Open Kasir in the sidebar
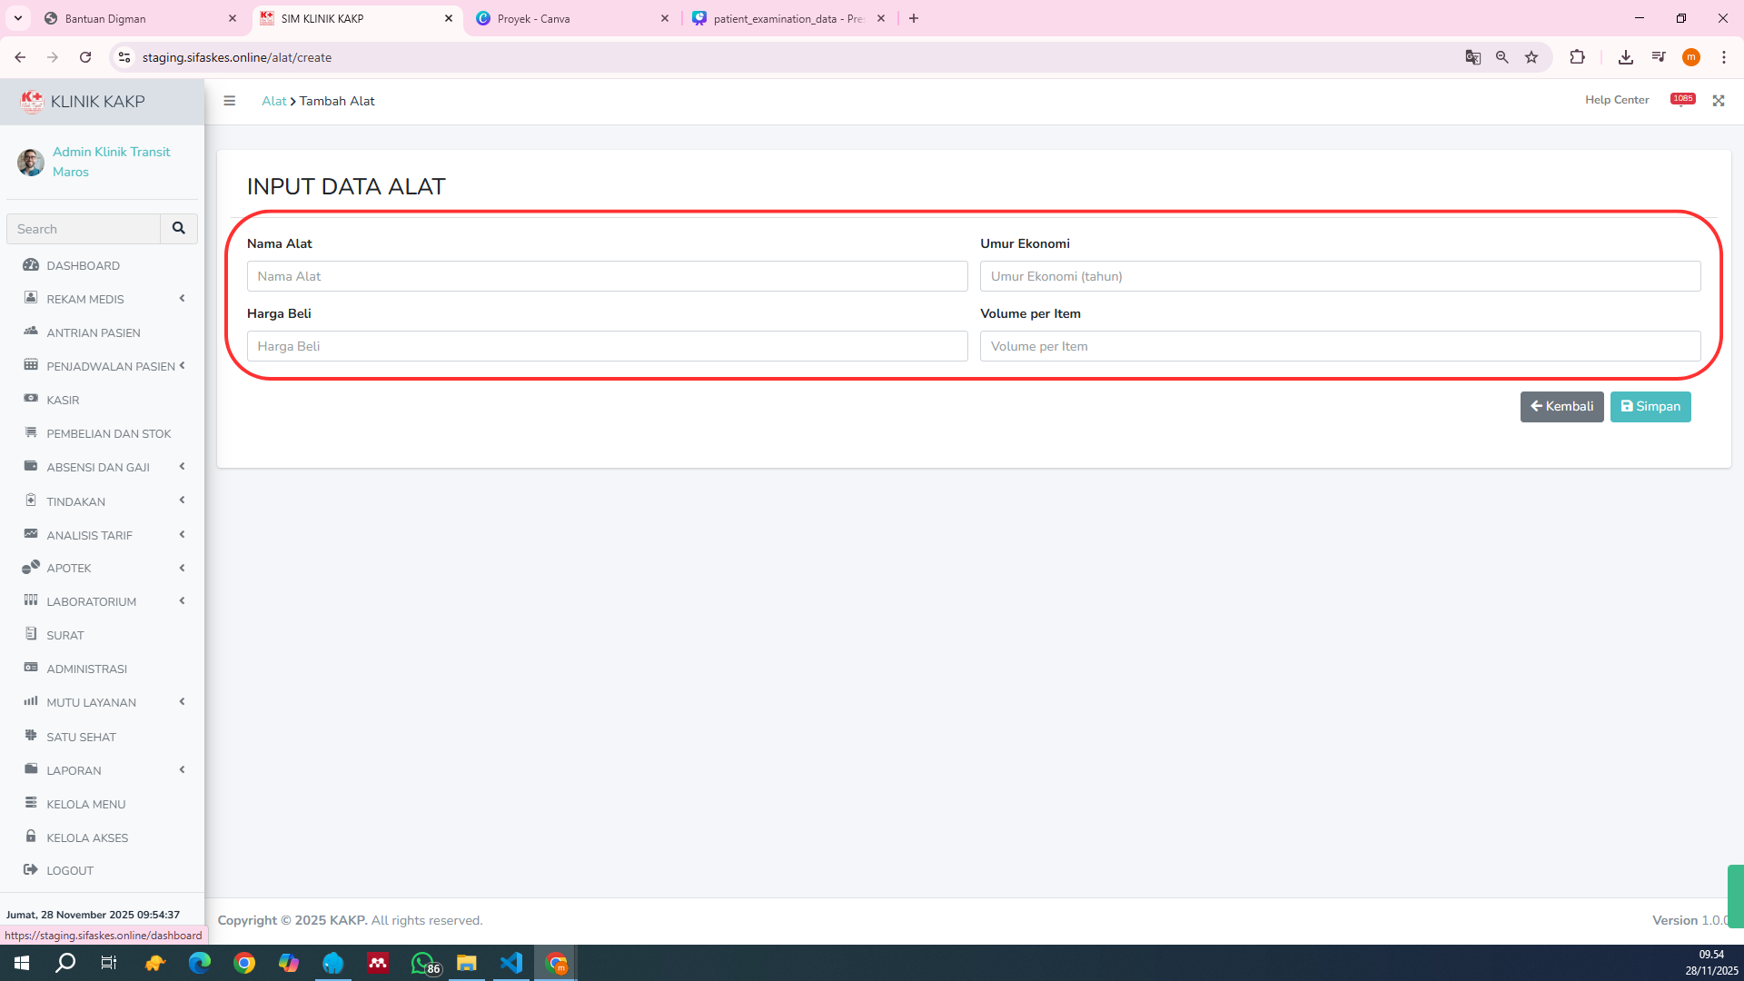This screenshot has width=1744, height=981. point(63,400)
